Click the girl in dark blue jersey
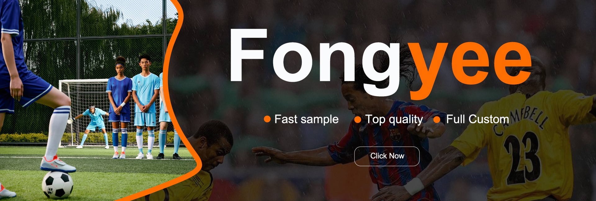Viewport: 596px width, 201px height. 119,107
